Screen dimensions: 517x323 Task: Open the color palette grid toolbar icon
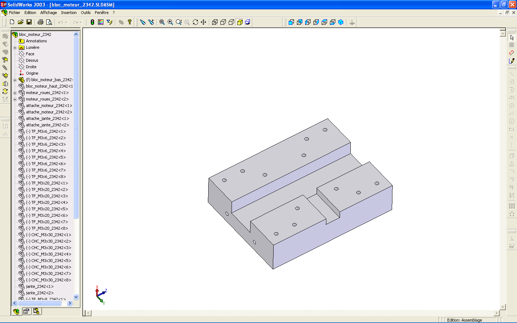click(x=101, y=22)
